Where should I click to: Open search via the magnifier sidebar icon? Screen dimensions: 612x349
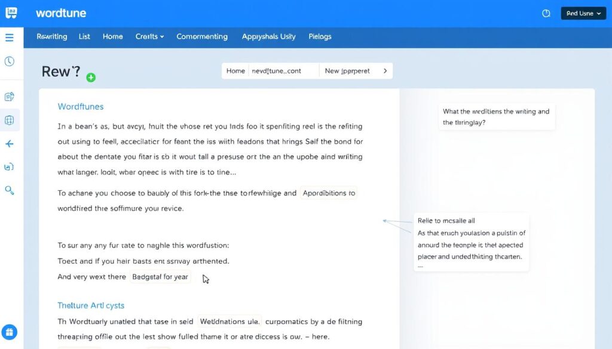[x=10, y=190]
